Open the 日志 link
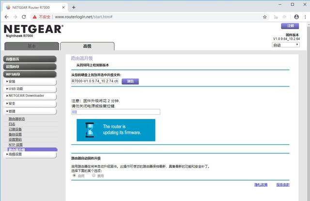The image size is (310, 201). 12,124
